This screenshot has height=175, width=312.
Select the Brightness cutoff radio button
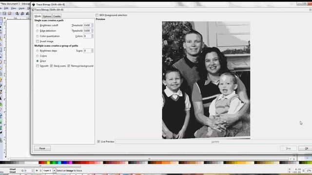[38, 25]
